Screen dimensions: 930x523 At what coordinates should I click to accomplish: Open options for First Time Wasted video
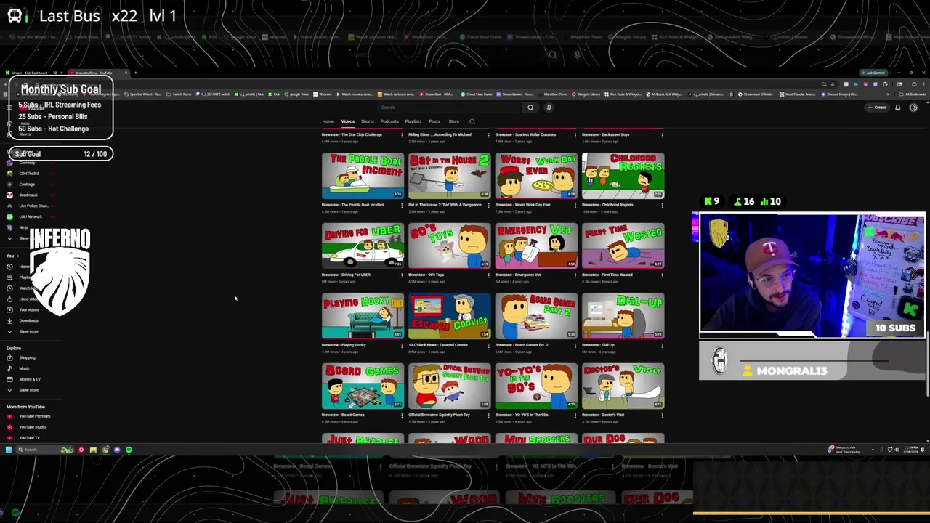pos(661,275)
